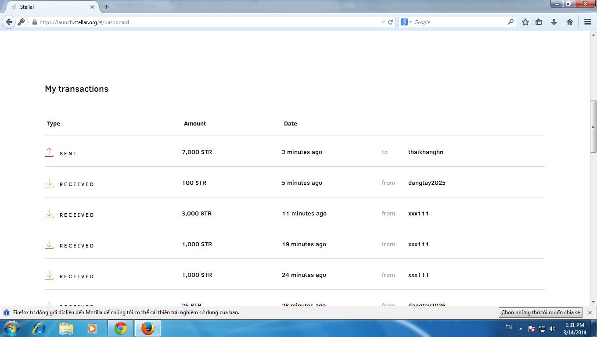Open the Action Center flag icon
Screen dimensions: 597x337
tap(531, 329)
